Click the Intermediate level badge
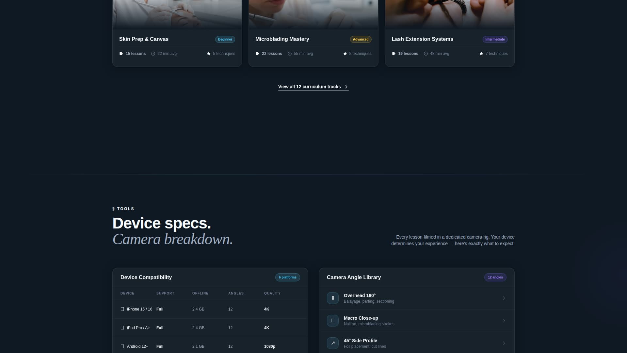The height and width of the screenshot is (353, 627). pos(495,39)
